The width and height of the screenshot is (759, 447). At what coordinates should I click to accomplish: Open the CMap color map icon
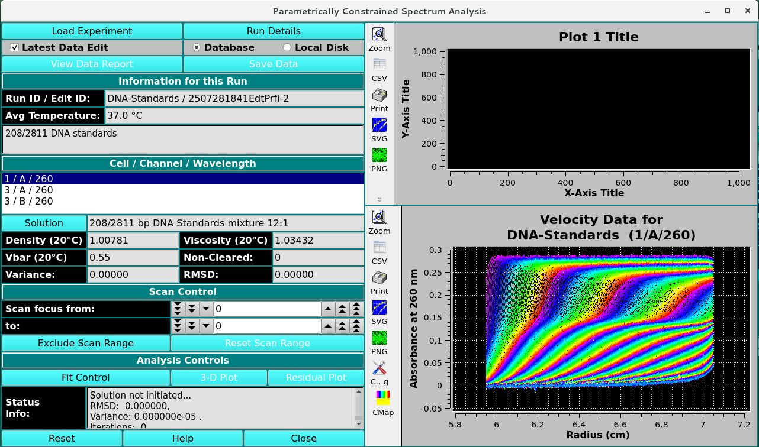[383, 399]
